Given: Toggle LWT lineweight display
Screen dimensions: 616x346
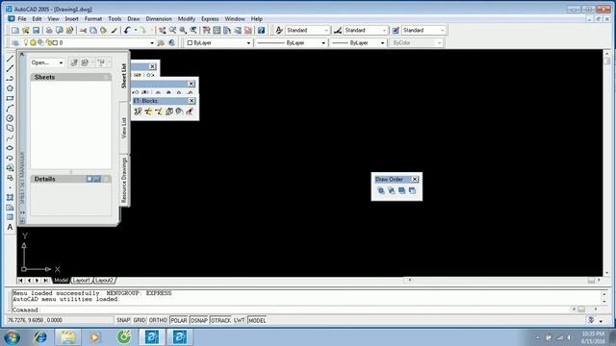Looking at the screenshot, I should (240, 320).
